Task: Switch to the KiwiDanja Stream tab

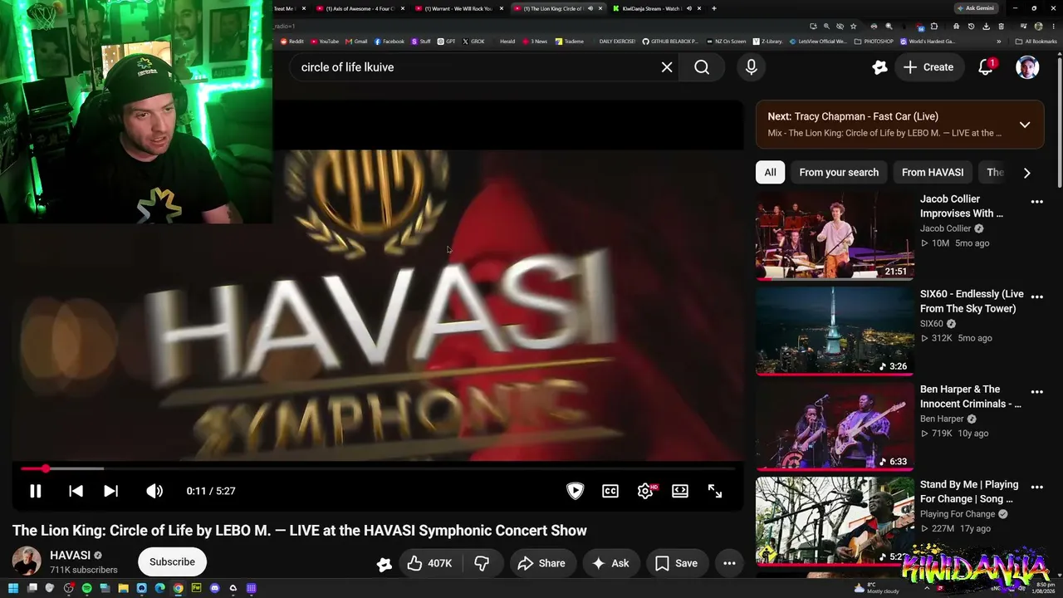Action: click(656, 8)
